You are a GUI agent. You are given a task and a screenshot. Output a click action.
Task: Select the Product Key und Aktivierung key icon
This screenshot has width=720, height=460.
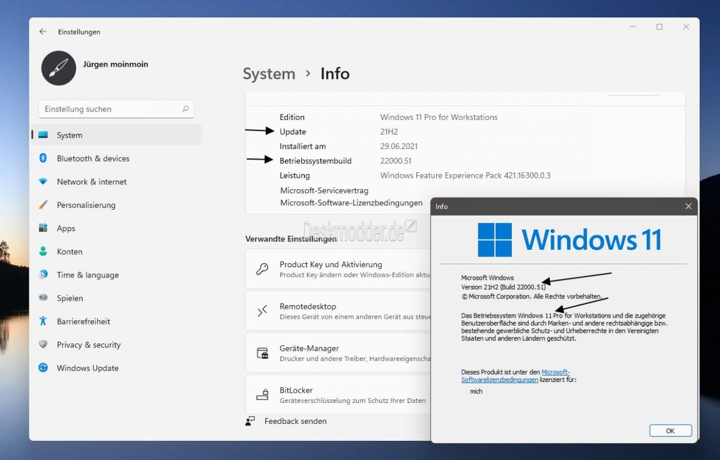pos(262,268)
